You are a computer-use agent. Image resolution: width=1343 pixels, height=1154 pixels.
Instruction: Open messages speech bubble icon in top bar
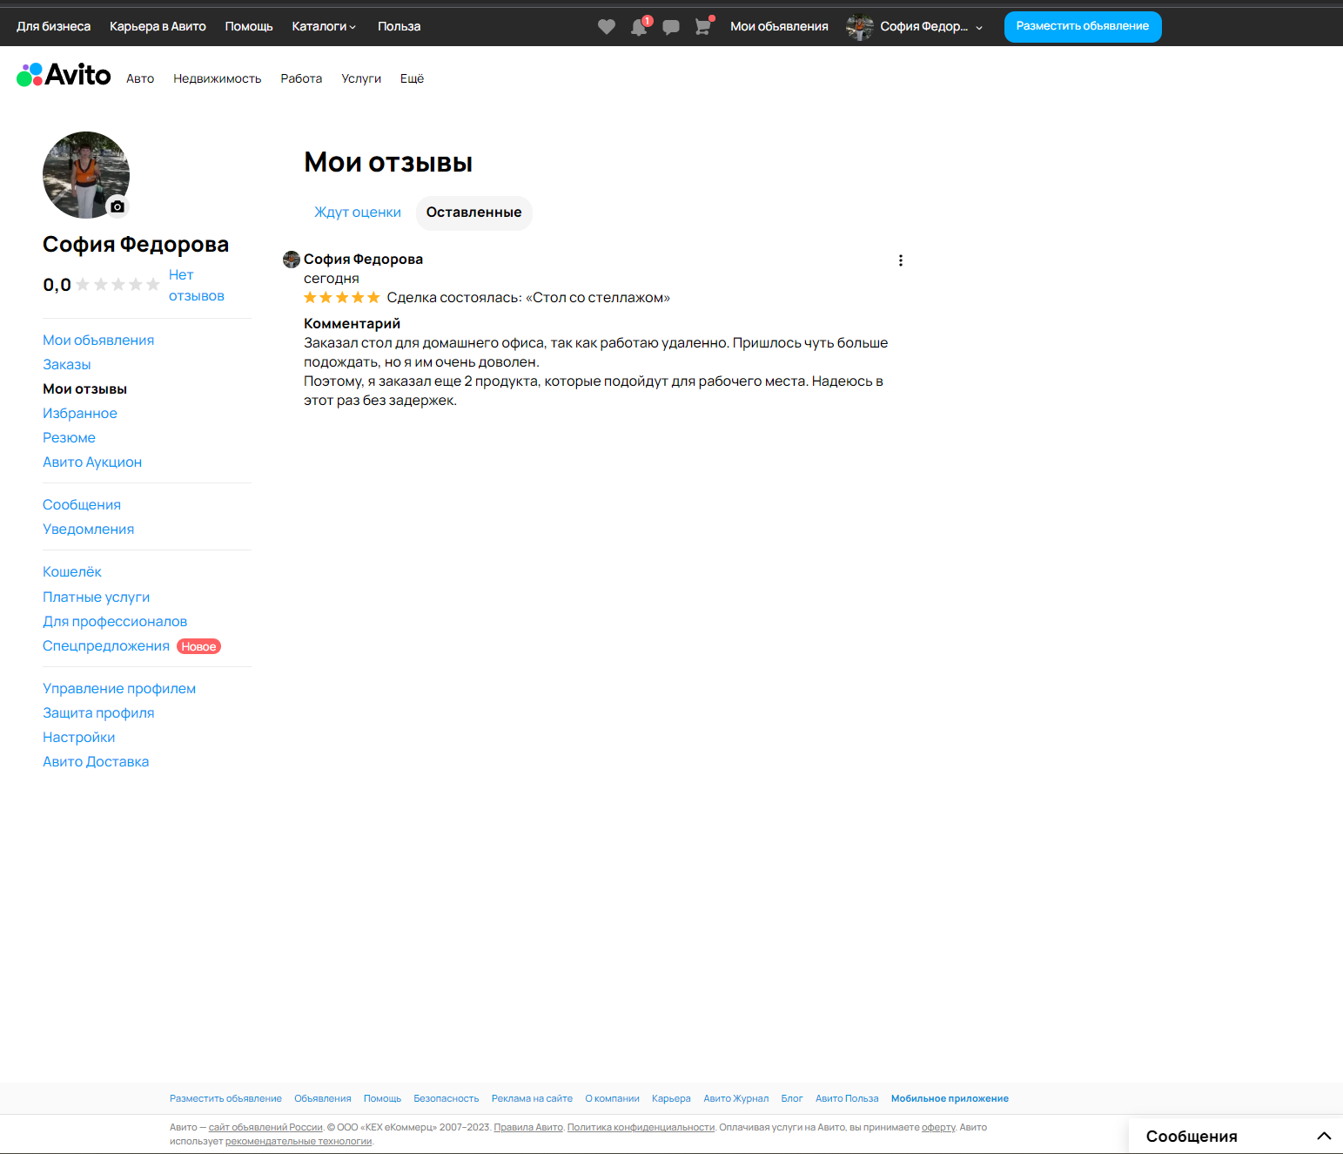click(671, 27)
